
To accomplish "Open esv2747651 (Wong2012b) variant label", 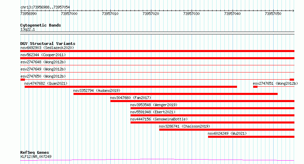I will click(x=275, y=83).
